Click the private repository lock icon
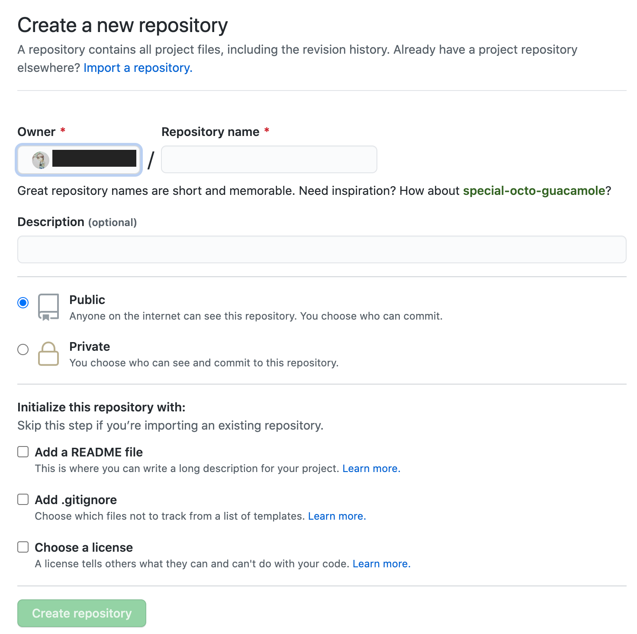The image size is (637, 634). coord(48,354)
